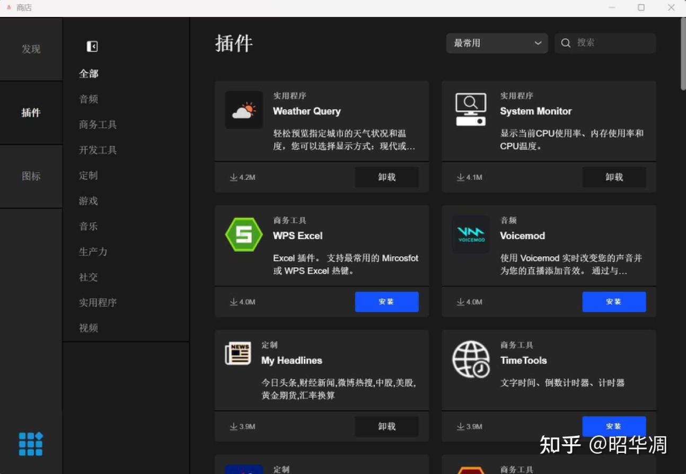Click the store app icon in title bar
Image resolution: width=686 pixels, height=474 pixels.
pyautogui.click(x=9, y=7)
